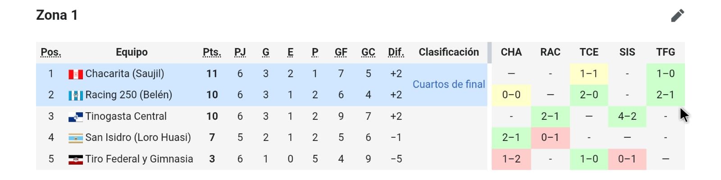Click the Tinogasta Central flag icon
The image size is (721, 180).
(x=75, y=117)
